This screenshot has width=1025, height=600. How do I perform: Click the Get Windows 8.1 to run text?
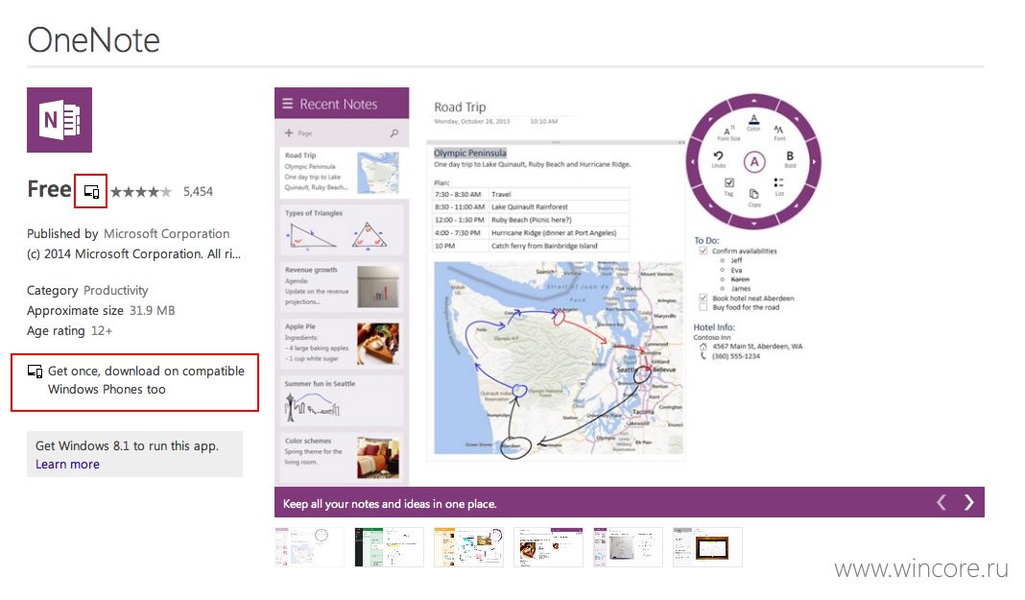pyautogui.click(x=127, y=445)
